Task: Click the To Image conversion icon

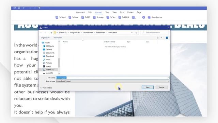Action: 94,17
